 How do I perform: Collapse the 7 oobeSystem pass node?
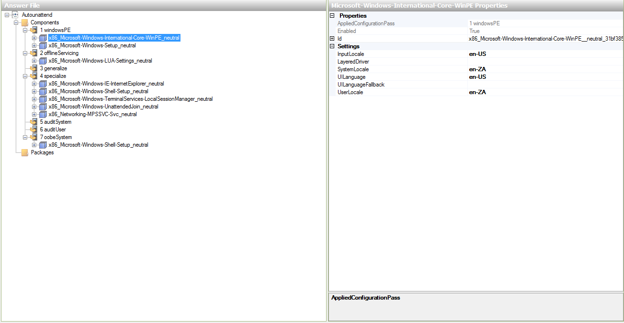[25, 137]
